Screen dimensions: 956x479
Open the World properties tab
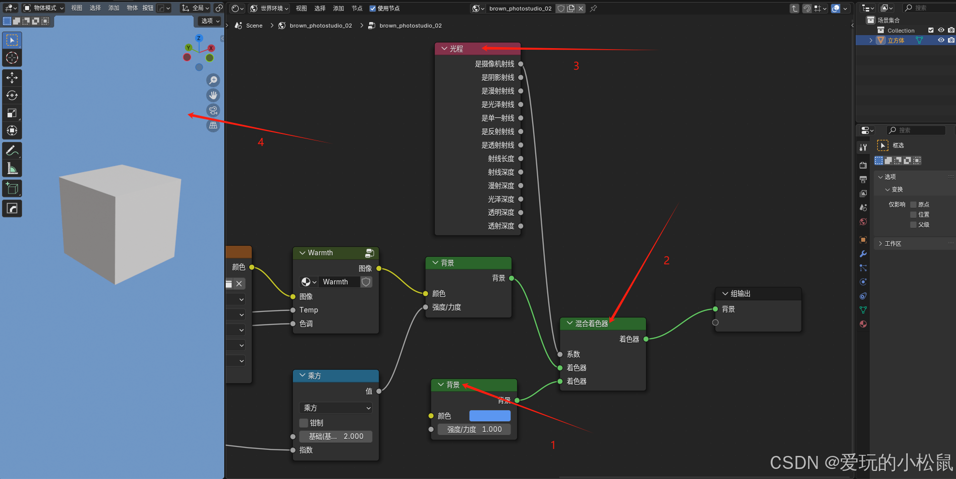(863, 222)
